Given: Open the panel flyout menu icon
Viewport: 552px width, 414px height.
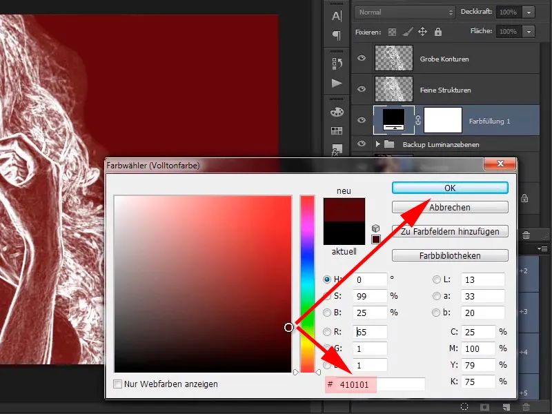Looking at the screenshot, I should (x=542, y=249).
